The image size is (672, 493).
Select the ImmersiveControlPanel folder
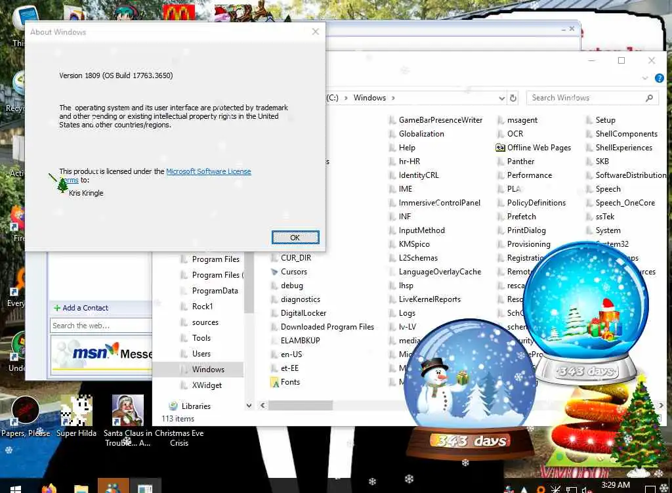[434, 202]
